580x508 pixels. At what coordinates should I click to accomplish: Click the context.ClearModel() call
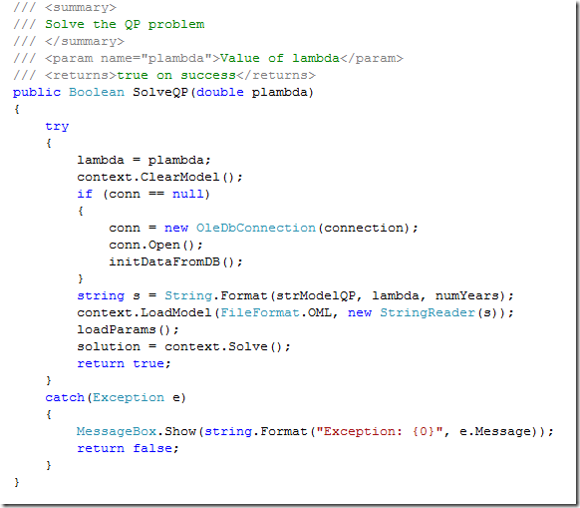pyautogui.click(x=159, y=177)
